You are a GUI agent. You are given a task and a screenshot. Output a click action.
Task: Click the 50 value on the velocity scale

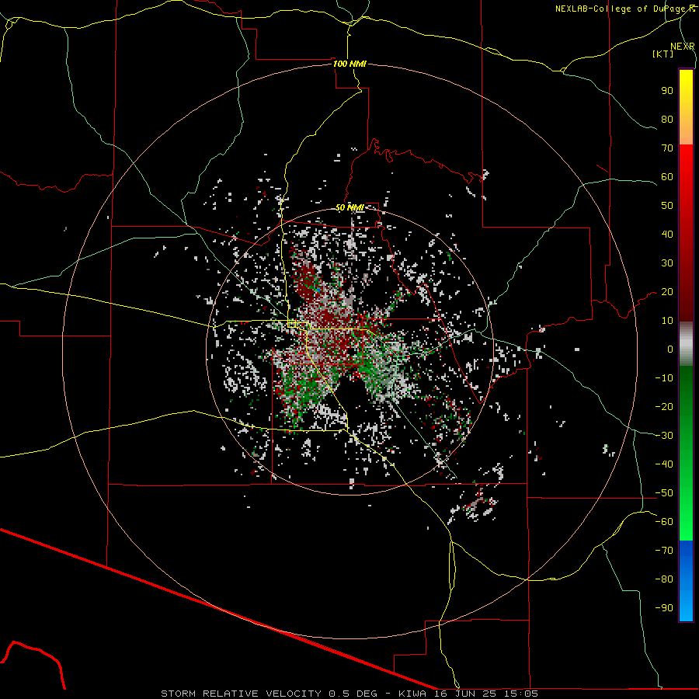click(x=667, y=206)
